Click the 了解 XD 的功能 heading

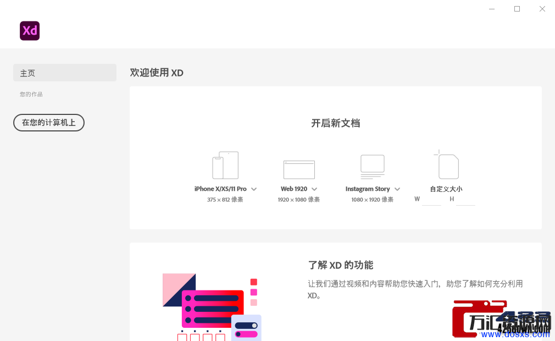pos(341,265)
